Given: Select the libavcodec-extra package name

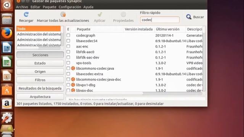Looking at the screenshot, I should [90, 74].
